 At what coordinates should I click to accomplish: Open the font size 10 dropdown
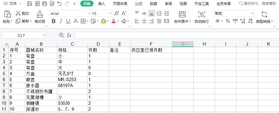[110, 13]
